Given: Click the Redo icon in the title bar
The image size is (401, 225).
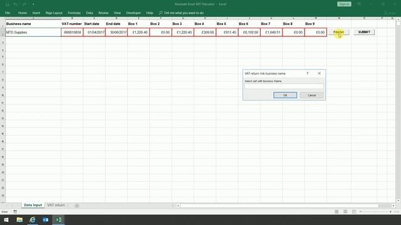Looking at the screenshot, I should [x=24, y=4].
